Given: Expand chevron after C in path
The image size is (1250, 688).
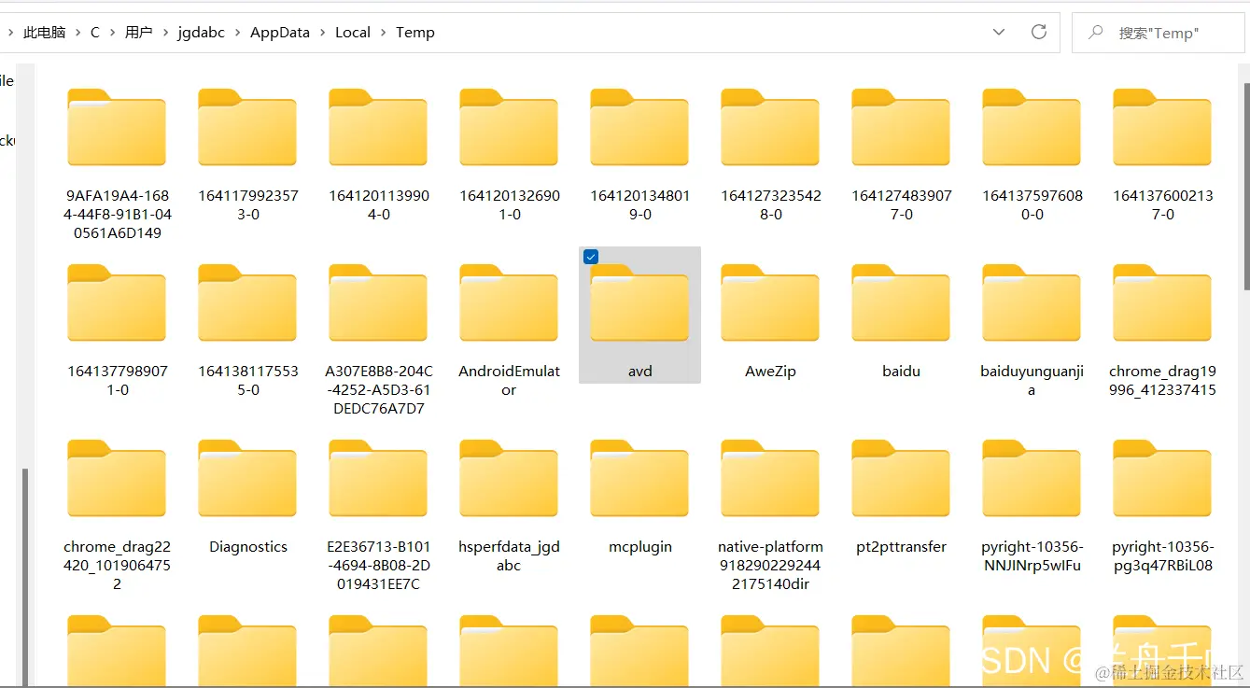Looking at the screenshot, I should click(112, 32).
